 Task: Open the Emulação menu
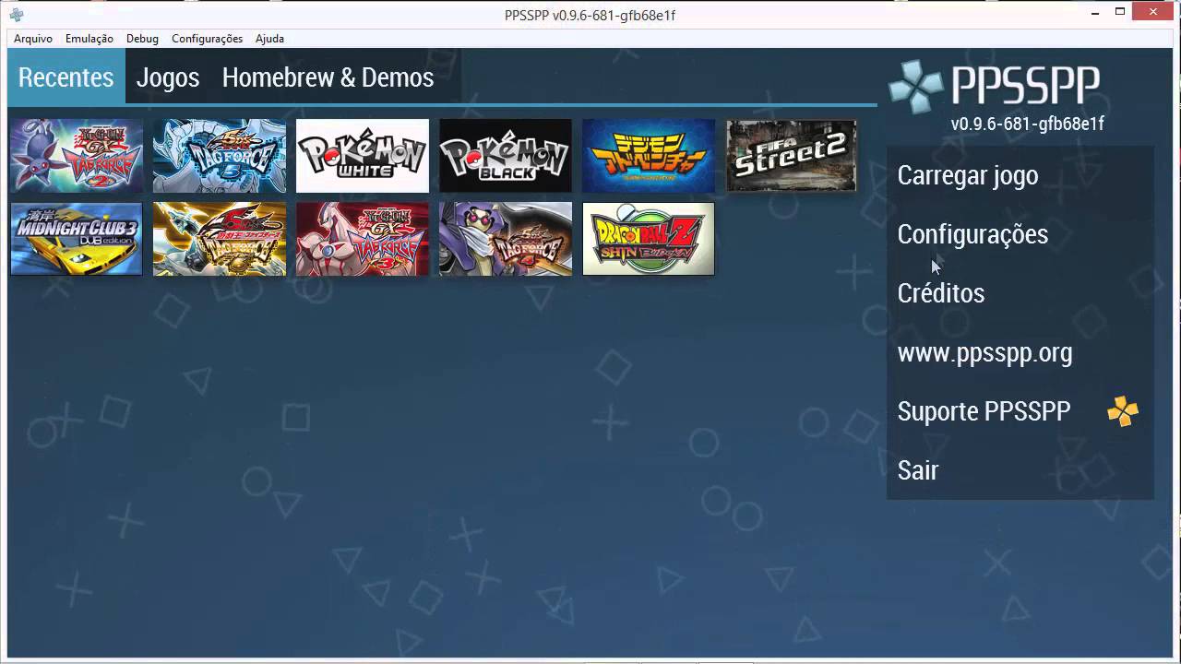pyautogui.click(x=89, y=39)
